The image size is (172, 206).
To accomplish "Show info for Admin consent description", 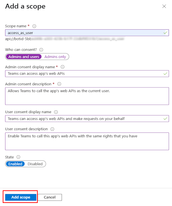I will click(x=59, y=84).
